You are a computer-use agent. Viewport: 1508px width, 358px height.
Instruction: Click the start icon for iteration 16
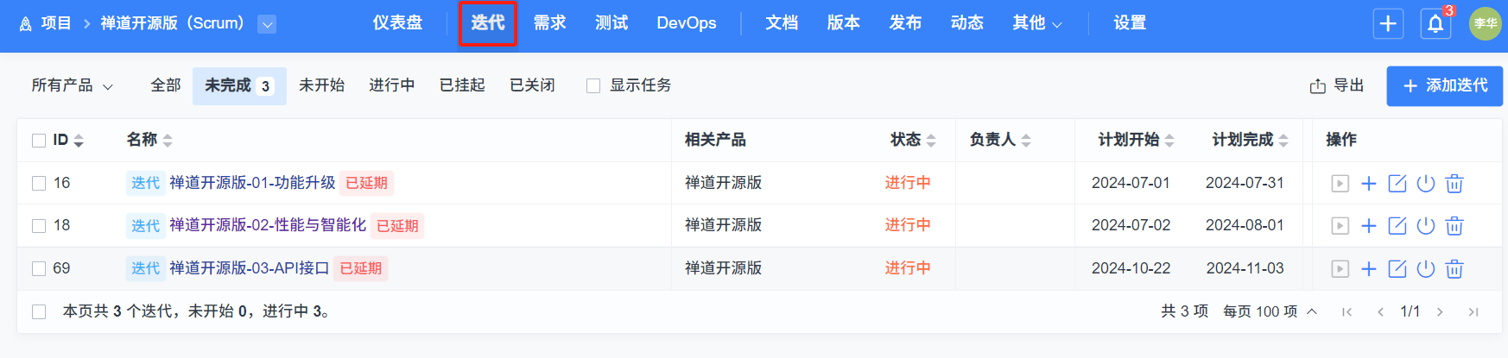[1340, 183]
